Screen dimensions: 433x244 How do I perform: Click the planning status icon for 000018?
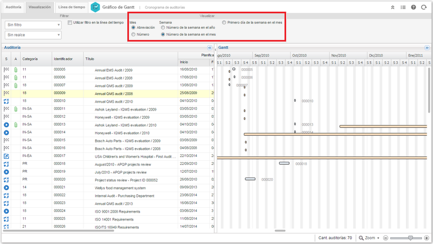tap(6, 164)
